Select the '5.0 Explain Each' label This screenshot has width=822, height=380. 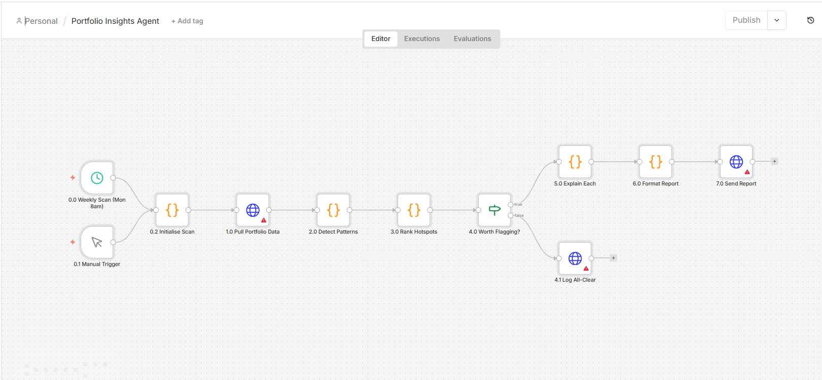click(575, 183)
